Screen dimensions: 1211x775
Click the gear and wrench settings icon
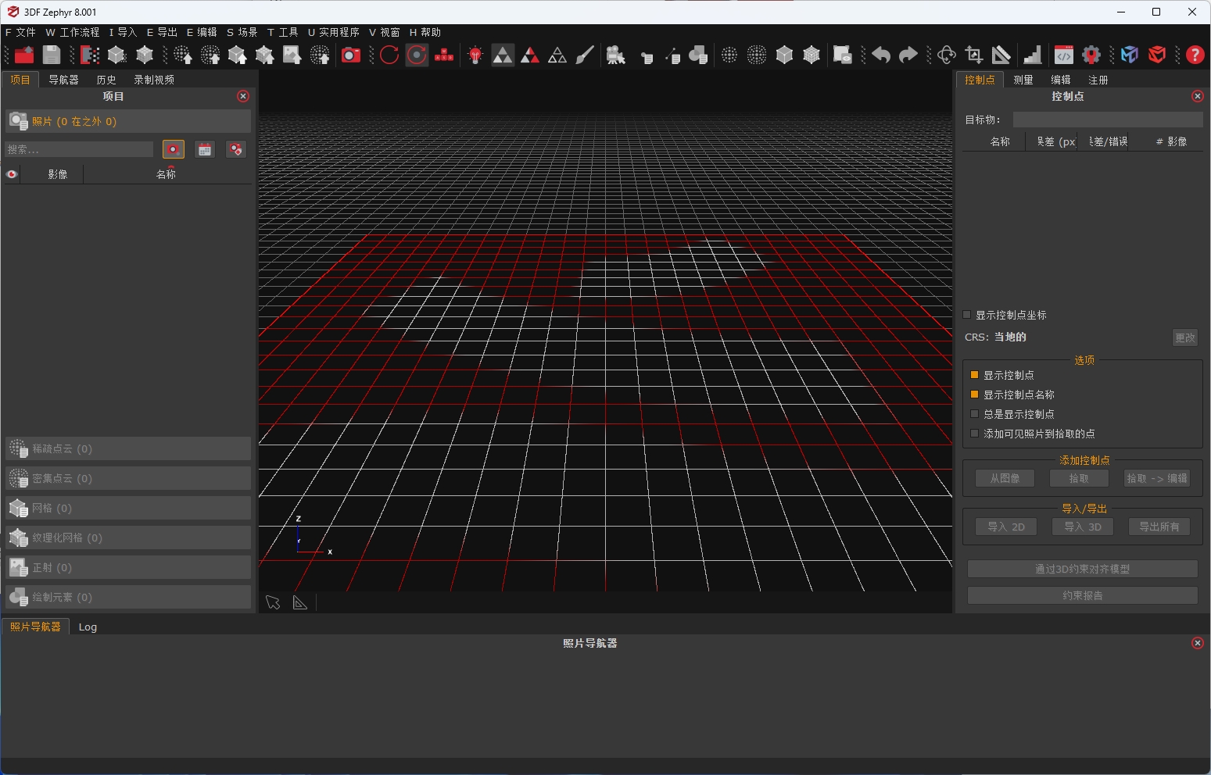pos(1091,55)
